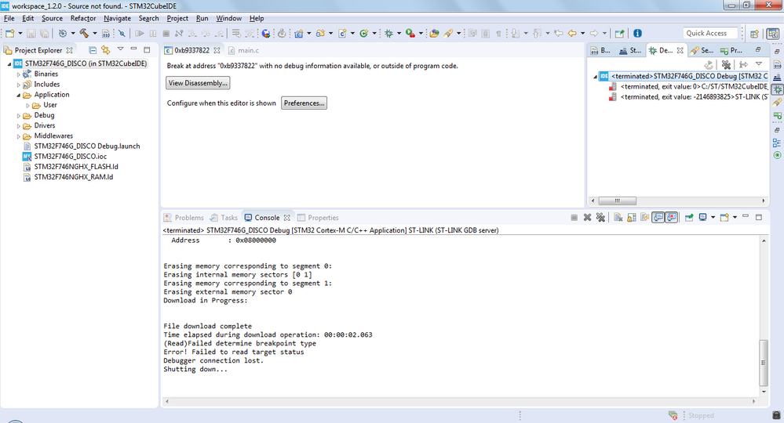Select terminated ST-LINK process in Debug view
Image resolution: width=784 pixels, height=423 pixels.
[x=688, y=97]
